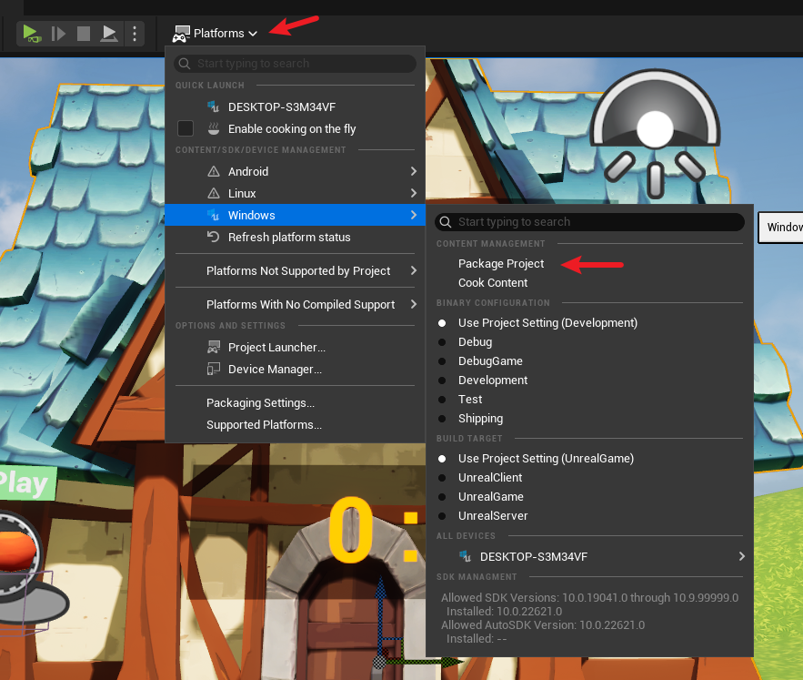This screenshot has width=803, height=680.
Task: Click the steaming cooking pot icon
Action: click(x=214, y=128)
